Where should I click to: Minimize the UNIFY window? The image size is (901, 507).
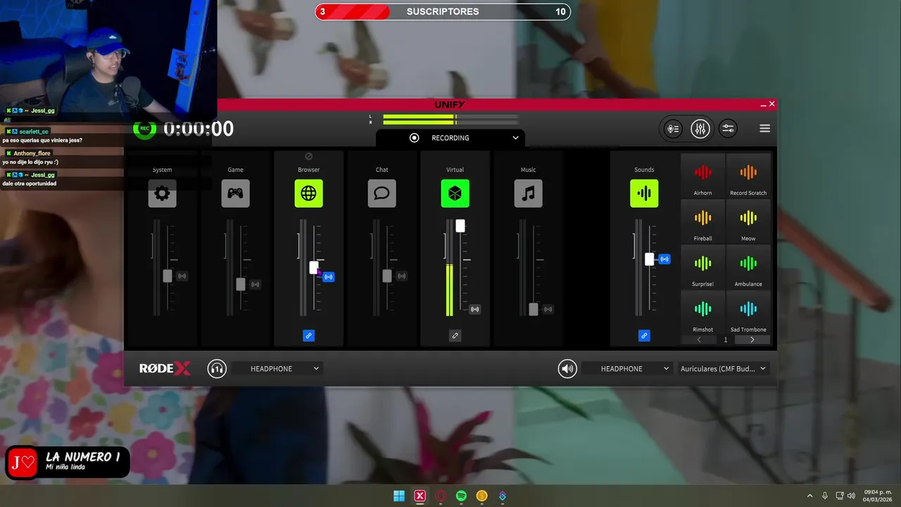(763, 104)
